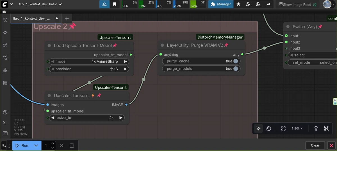Collapse the Switch (Any) node dot

pyautogui.click(x=288, y=27)
